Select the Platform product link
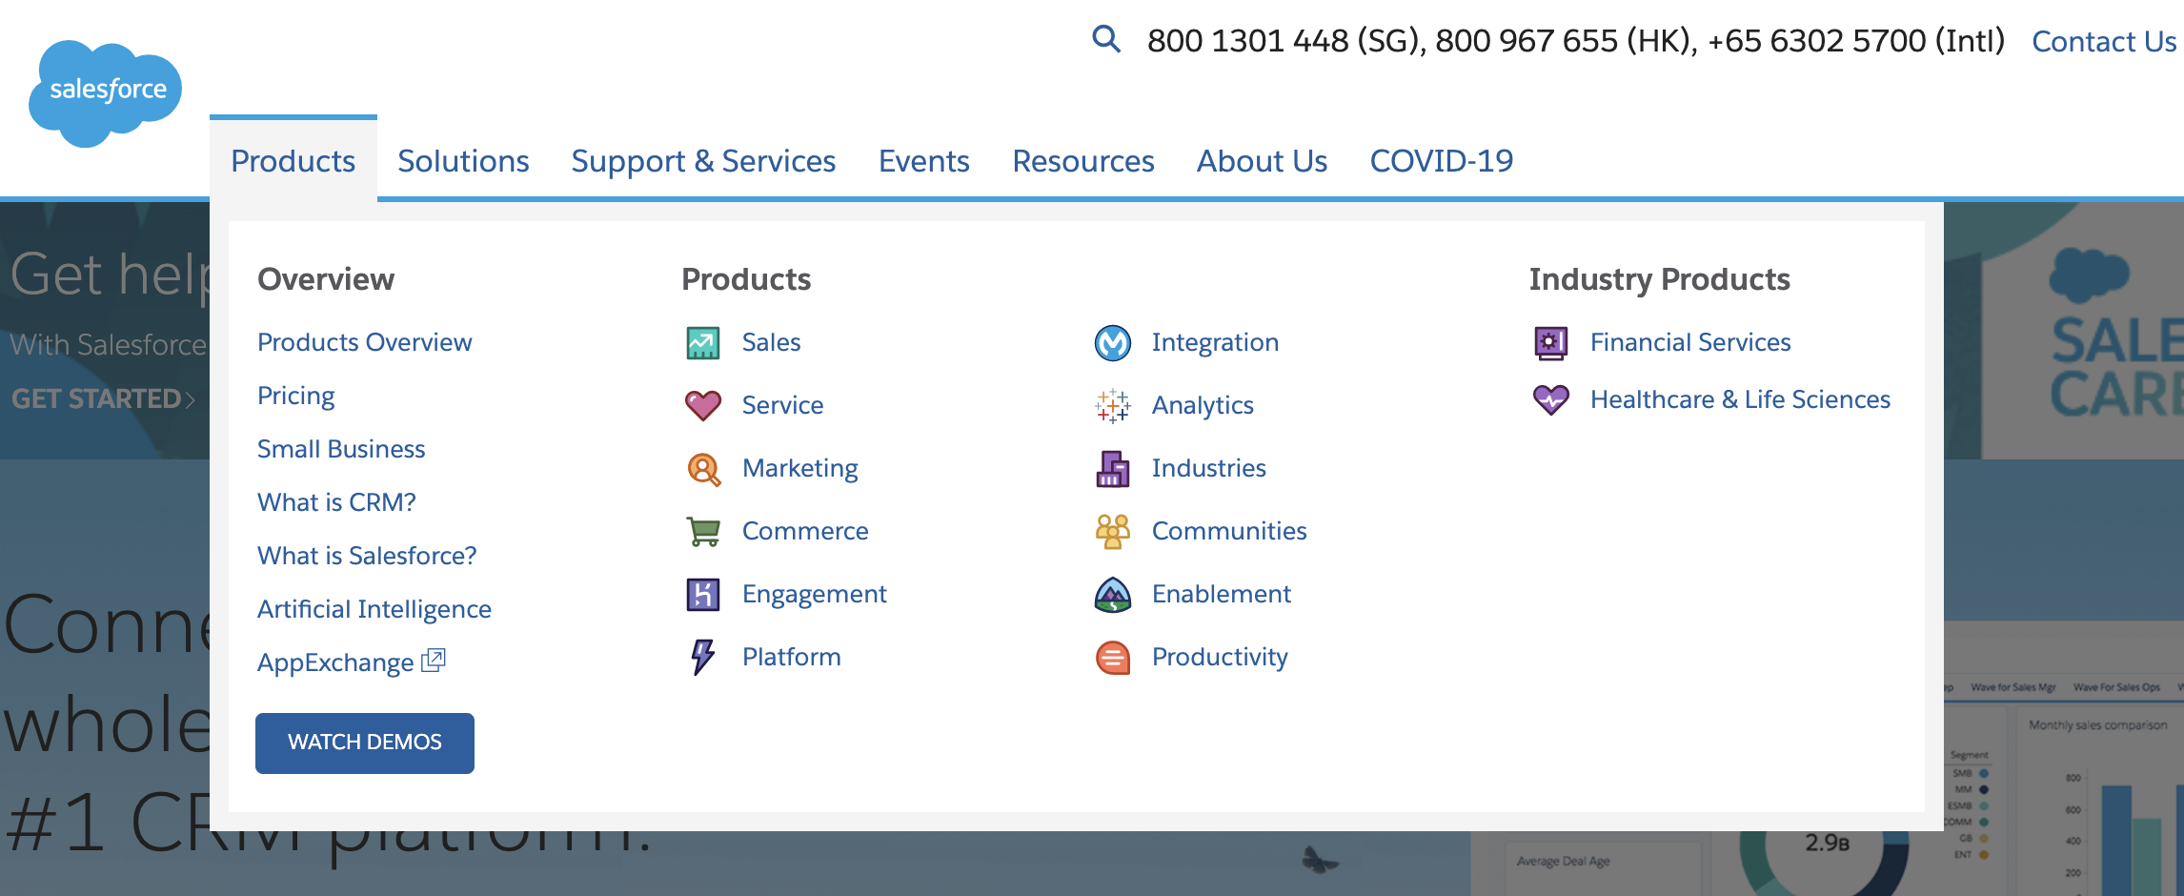 791,657
